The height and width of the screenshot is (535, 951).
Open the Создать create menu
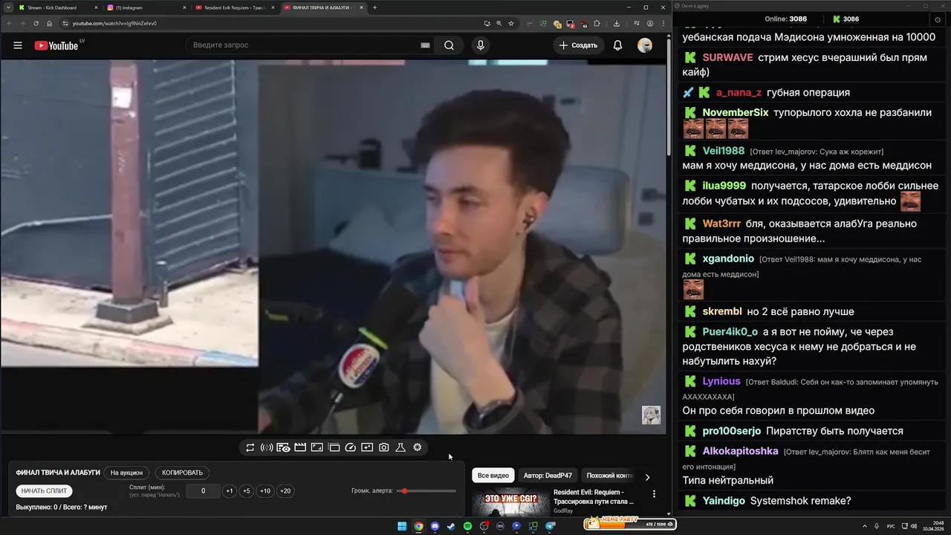579,45
